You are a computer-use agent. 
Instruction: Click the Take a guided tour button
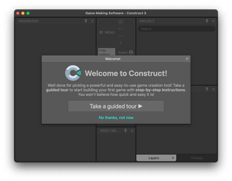coord(116,106)
